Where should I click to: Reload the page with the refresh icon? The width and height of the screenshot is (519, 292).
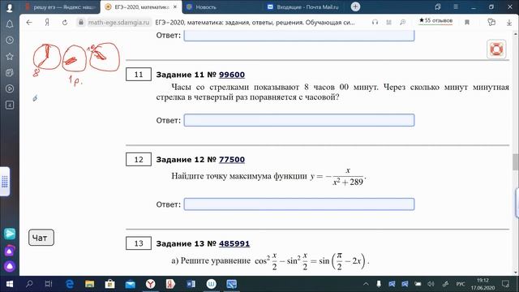(65, 23)
